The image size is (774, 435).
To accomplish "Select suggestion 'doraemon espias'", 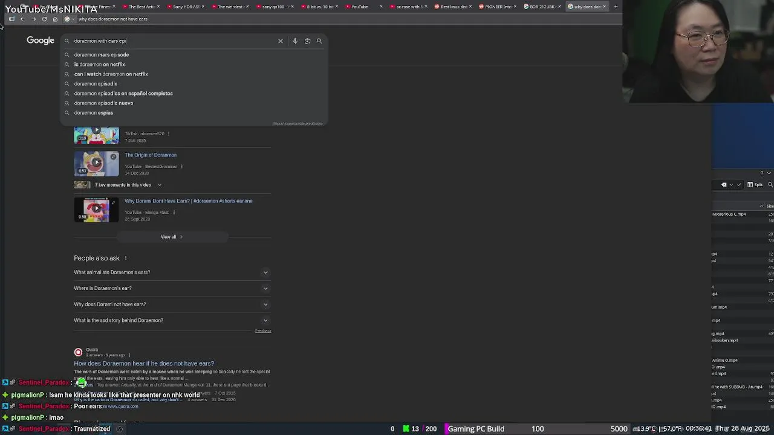I will pos(193,112).
